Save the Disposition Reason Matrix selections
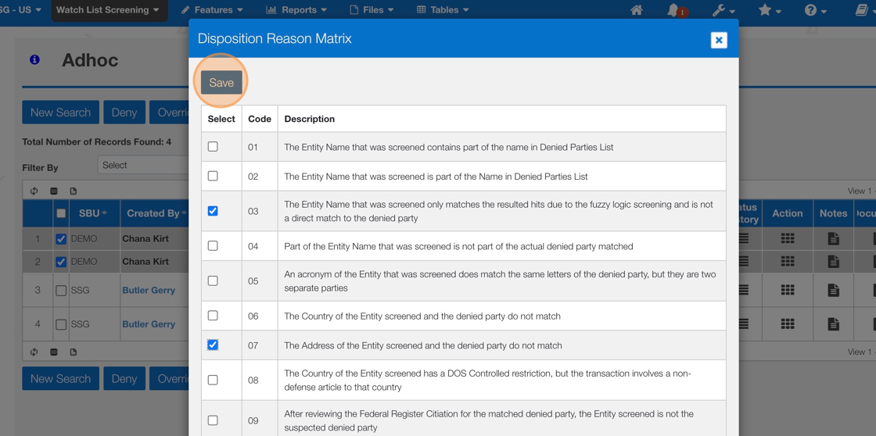The width and height of the screenshot is (876, 436). coord(221,83)
